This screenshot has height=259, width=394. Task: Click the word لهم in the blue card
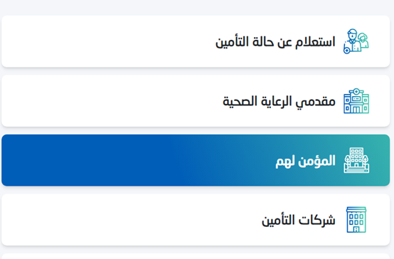(x=285, y=162)
